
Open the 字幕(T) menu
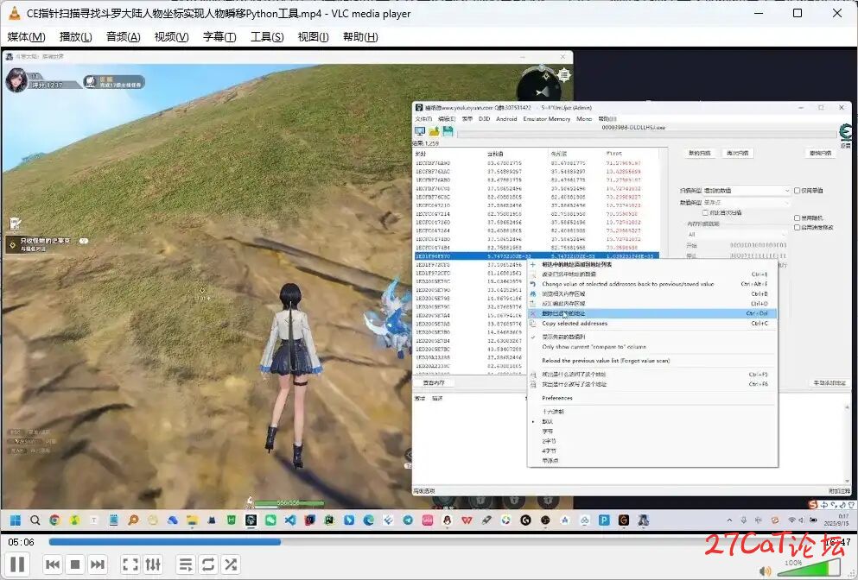click(219, 36)
